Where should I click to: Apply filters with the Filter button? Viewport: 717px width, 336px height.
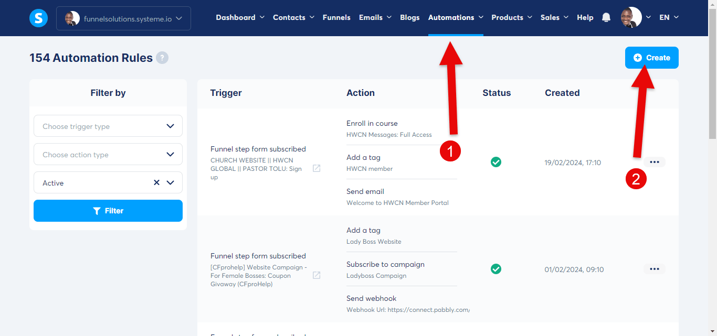pyautogui.click(x=108, y=211)
